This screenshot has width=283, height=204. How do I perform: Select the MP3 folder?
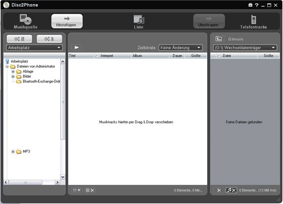click(26, 151)
